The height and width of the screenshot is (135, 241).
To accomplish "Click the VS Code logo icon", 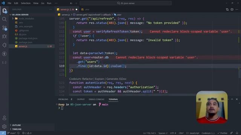I will click(3, 3).
